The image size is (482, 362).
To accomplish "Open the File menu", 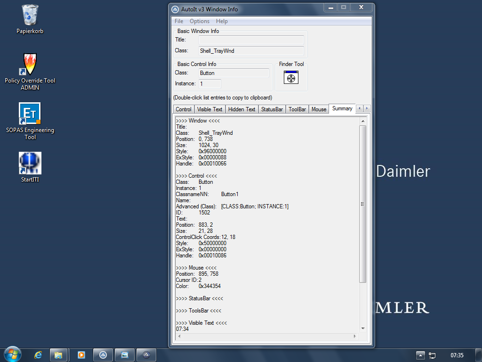I will coord(179,21).
